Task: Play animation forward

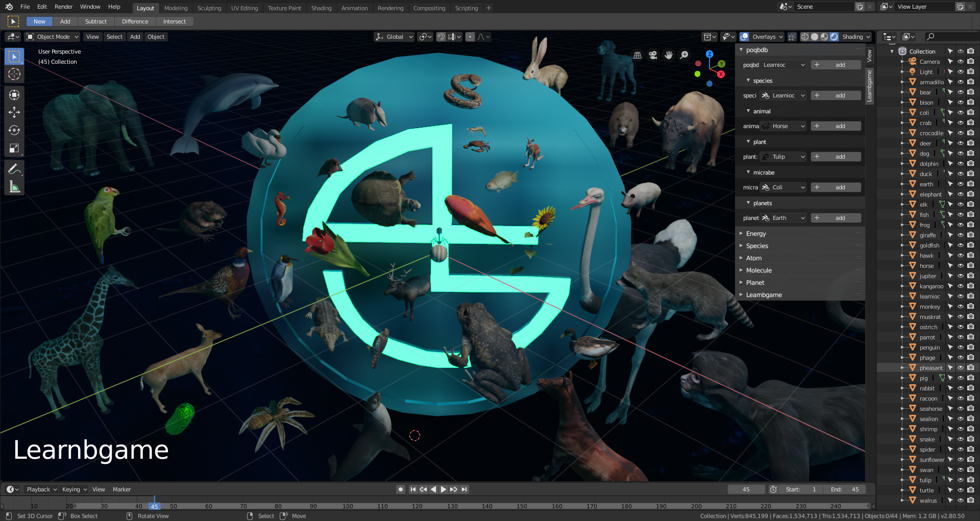Action: pyautogui.click(x=444, y=489)
